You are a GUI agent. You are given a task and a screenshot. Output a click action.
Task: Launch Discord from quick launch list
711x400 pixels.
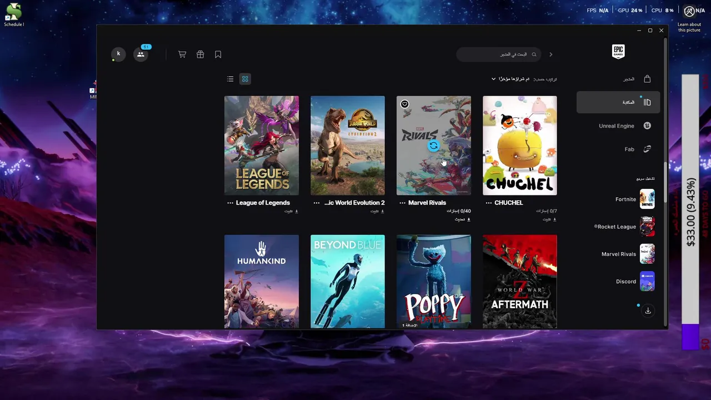click(635, 281)
